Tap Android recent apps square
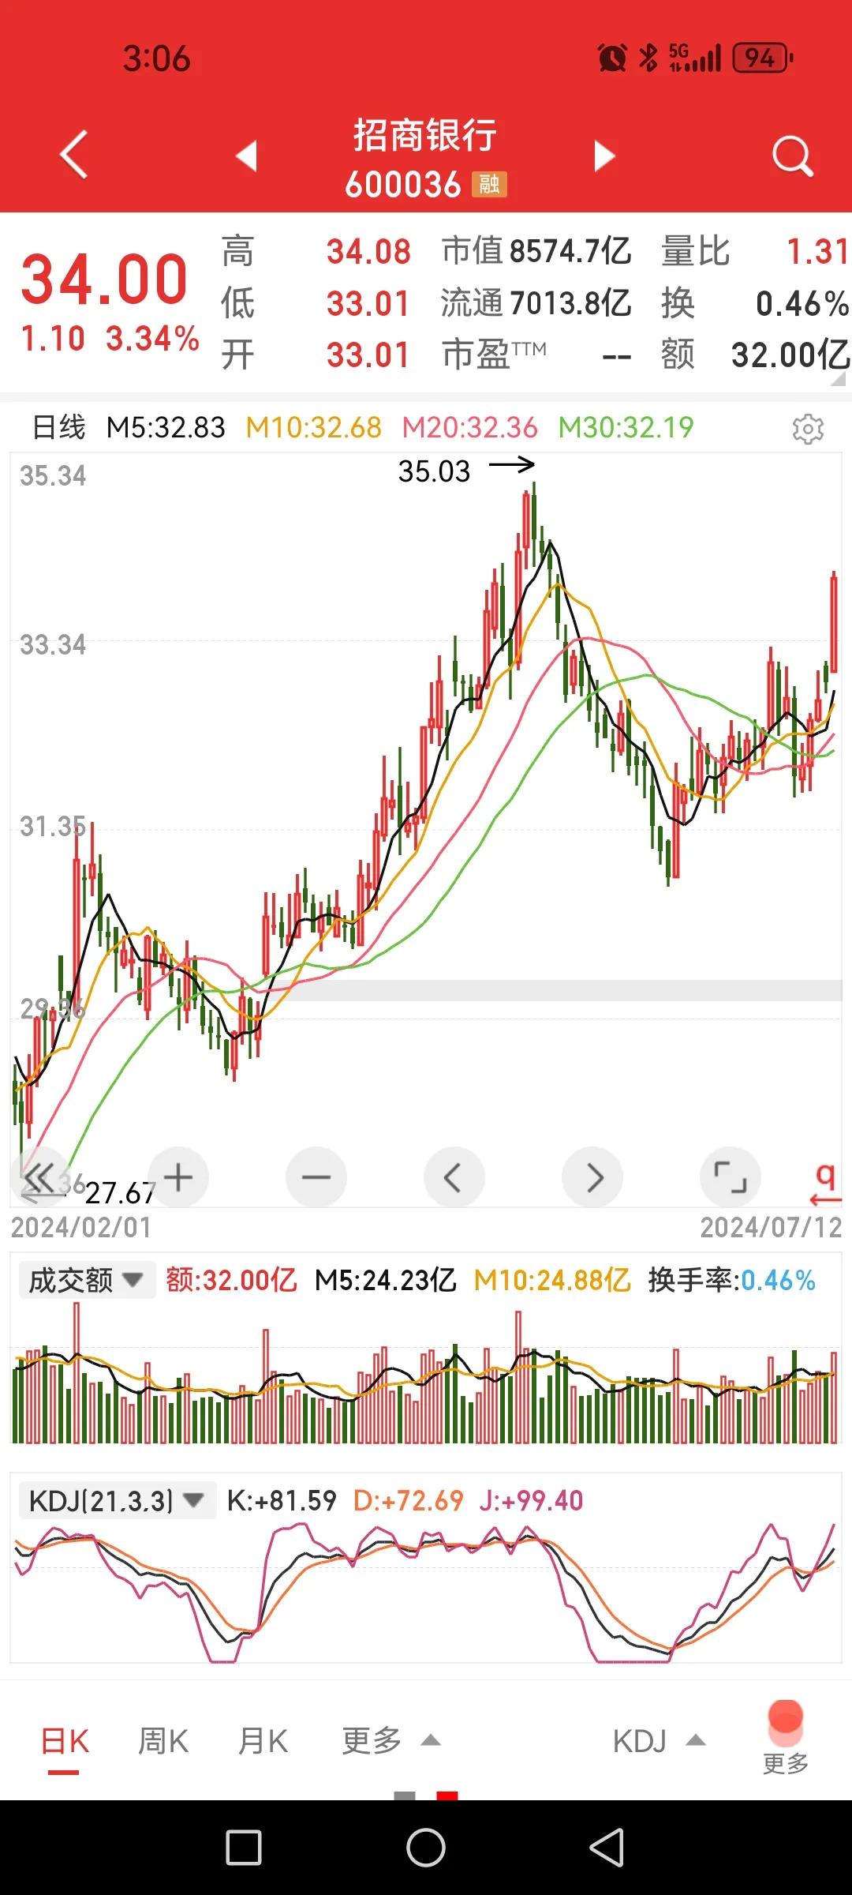The height and width of the screenshot is (1895, 852). (x=244, y=1848)
